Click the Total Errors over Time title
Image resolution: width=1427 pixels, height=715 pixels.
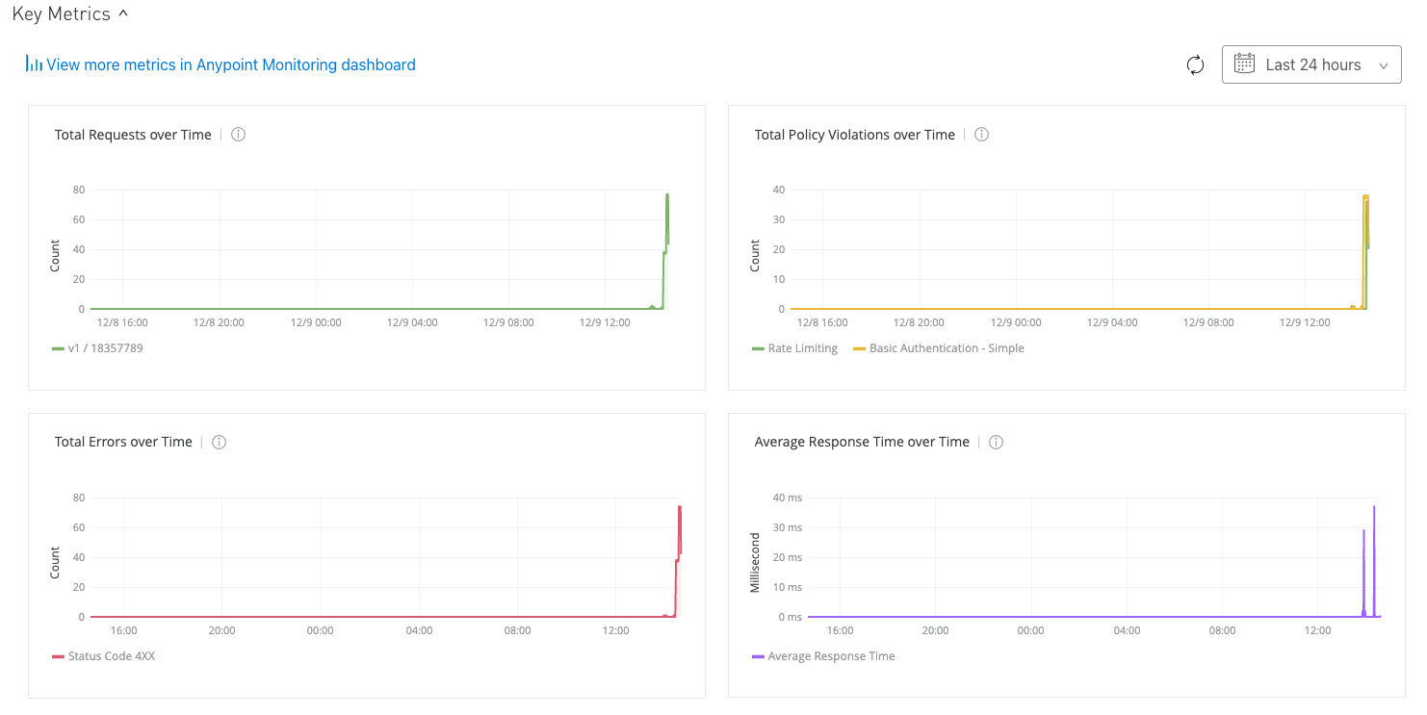pos(123,443)
